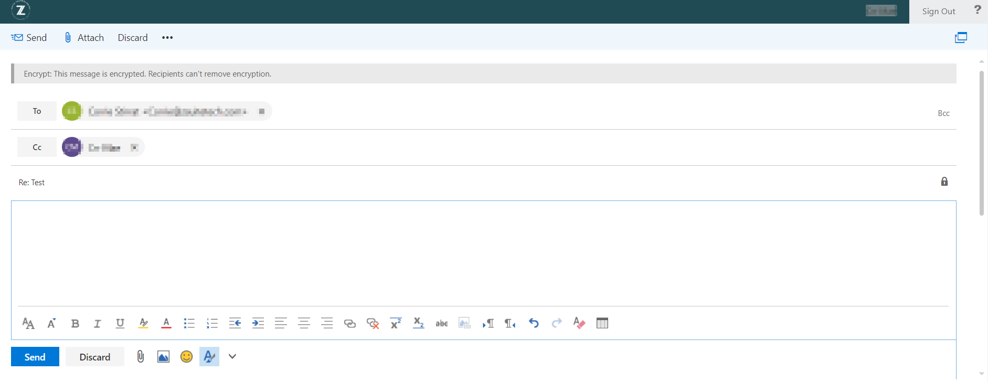The image size is (988, 382).
Task: Clear formatting with the eraser icon
Action: (x=579, y=323)
